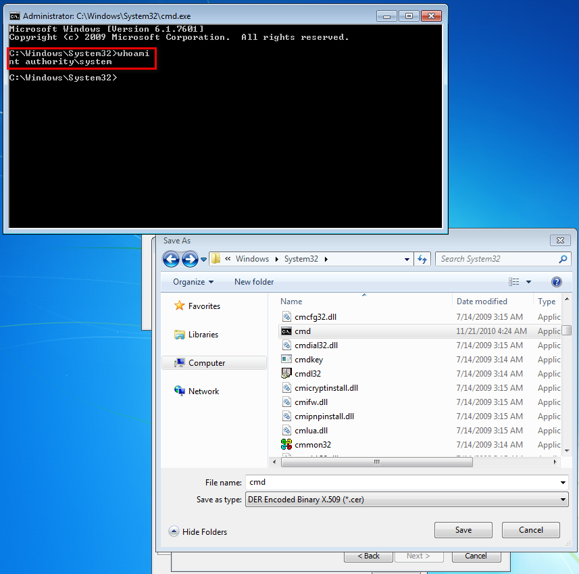
Task: Click Cancel in Save As dialog
Action: tap(530, 530)
